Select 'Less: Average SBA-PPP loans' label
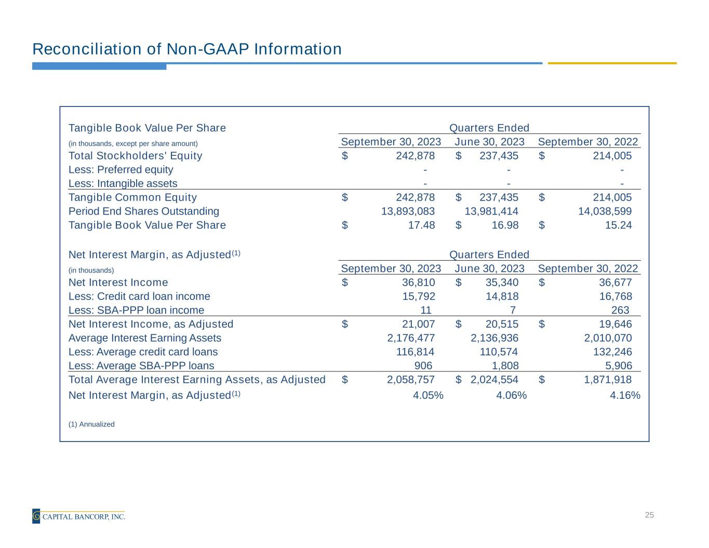This screenshot has height=548, width=709. [141, 366]
